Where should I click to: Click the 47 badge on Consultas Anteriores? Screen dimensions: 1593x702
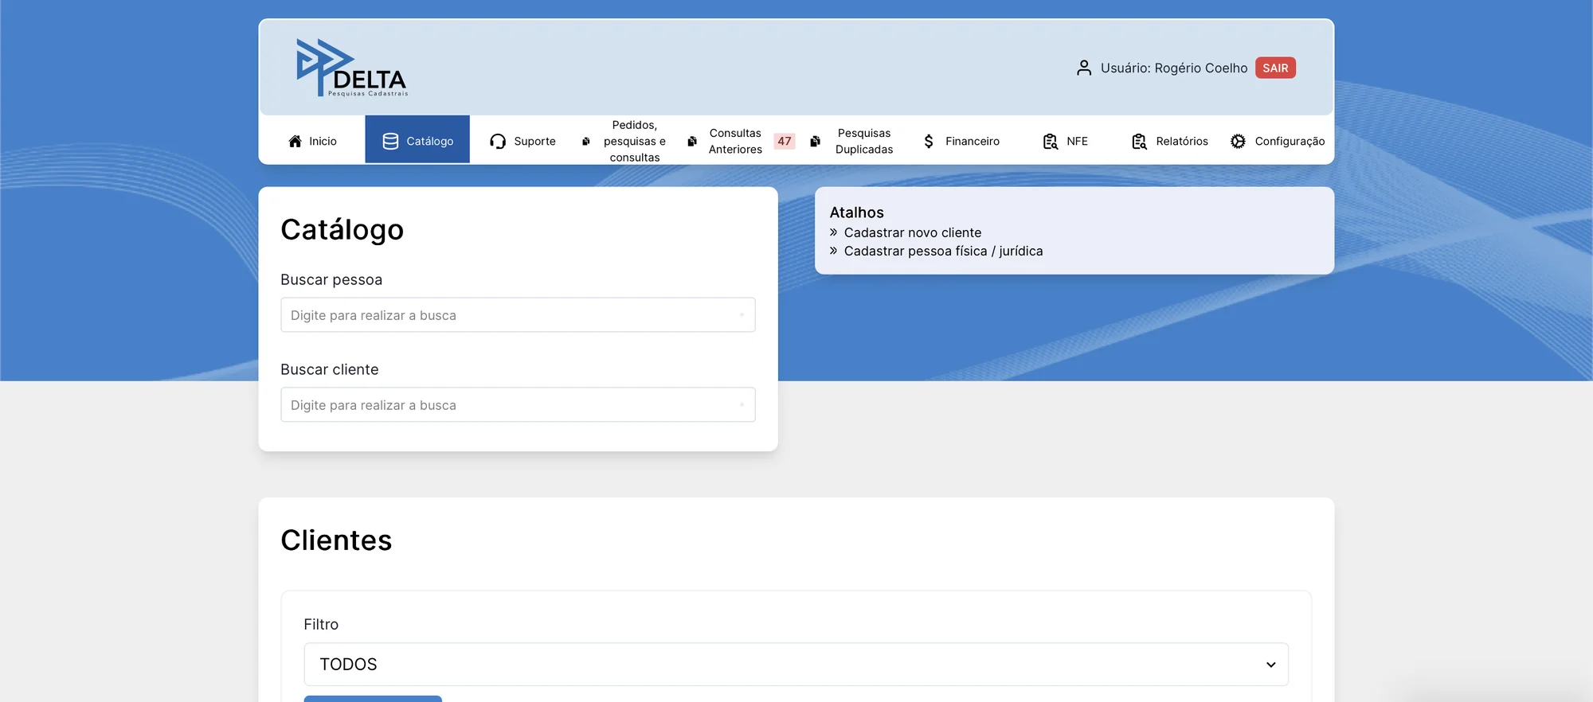pyautogui.click(x=785, y=141)
